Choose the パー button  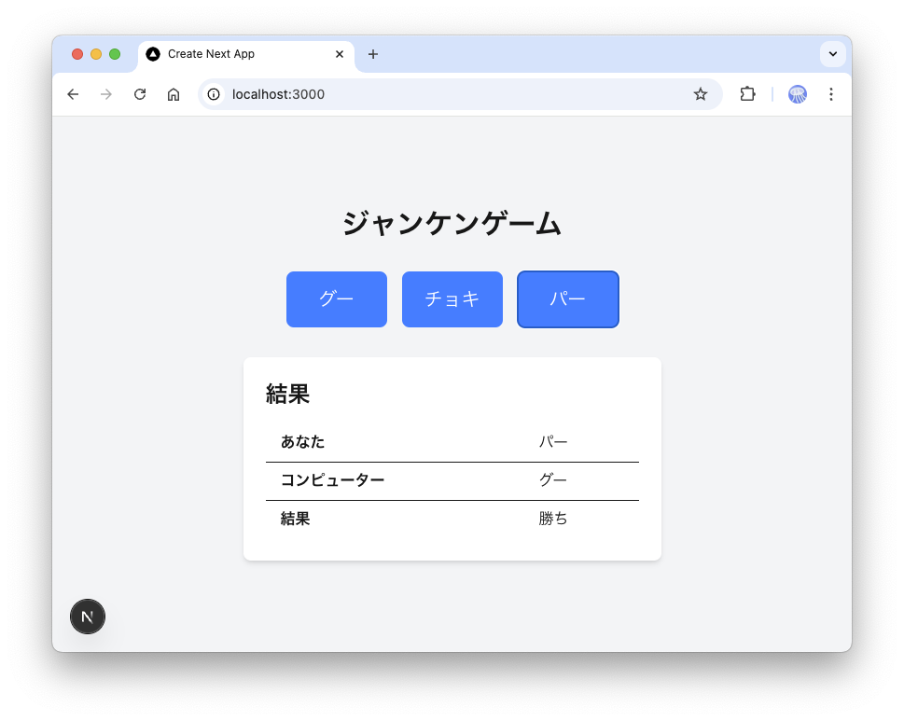tap(568, 299)
